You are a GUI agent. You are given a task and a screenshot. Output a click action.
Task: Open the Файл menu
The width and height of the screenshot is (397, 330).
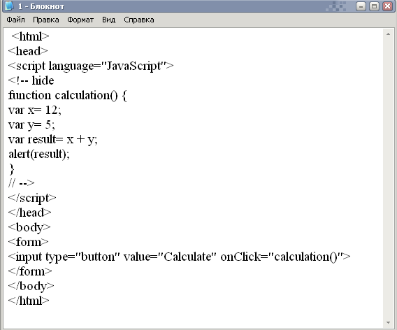tap(15, 20)
